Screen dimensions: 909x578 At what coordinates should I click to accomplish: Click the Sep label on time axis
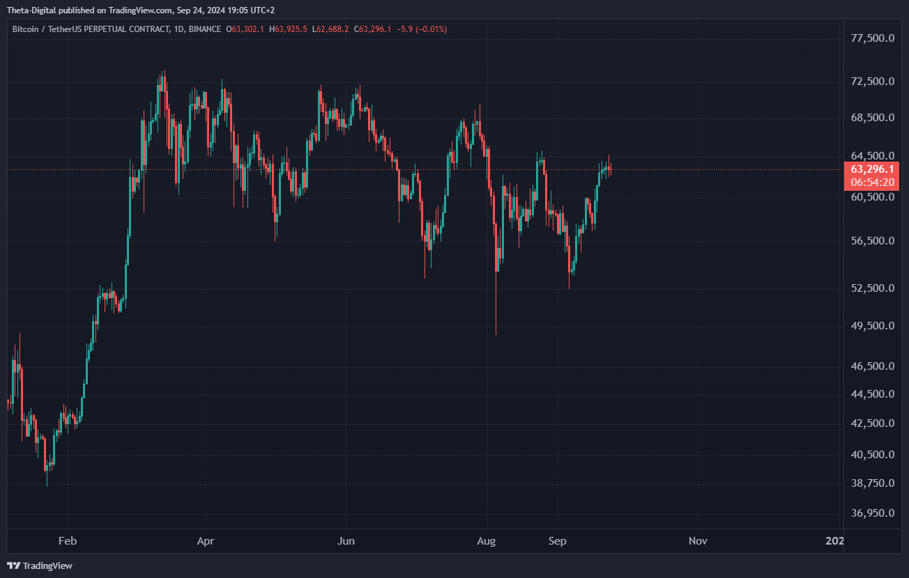(x=557, y=541)
